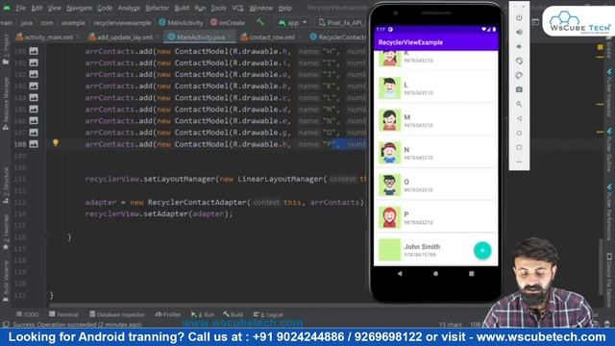This screenshot has width=615, height=346.
Task: Open the Profiler tool window
Action: (168, 314)
